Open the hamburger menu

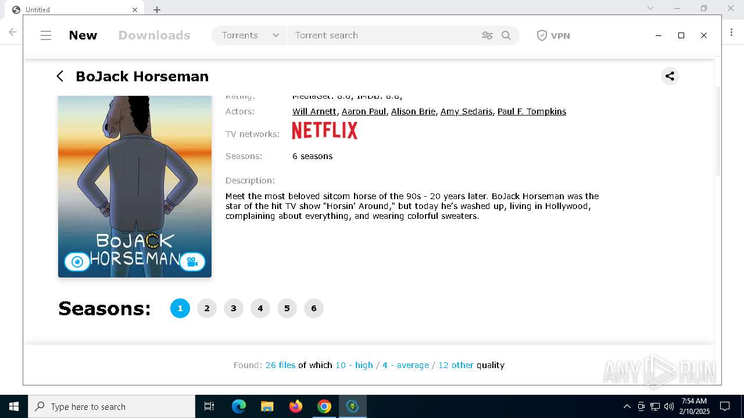(46, 35)
